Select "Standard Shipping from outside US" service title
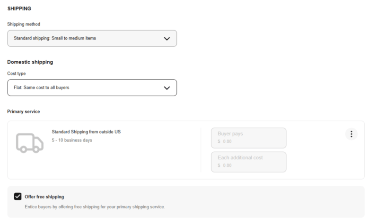 pyautogui.click(x=86, y=132)
